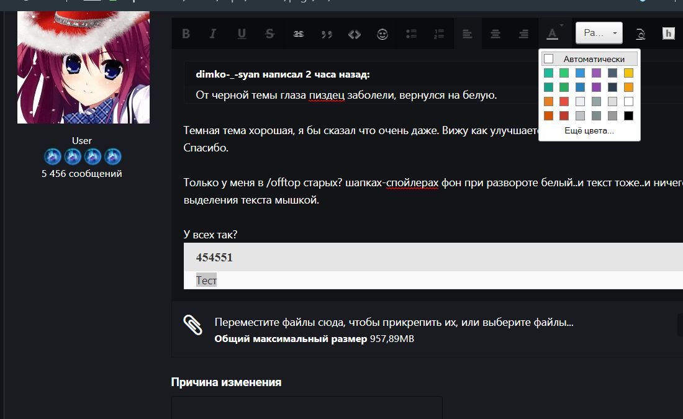The width and height of the screenshot is (683, 419).
Task: Toggle bold text formatting
Action: tap(186, 34)
